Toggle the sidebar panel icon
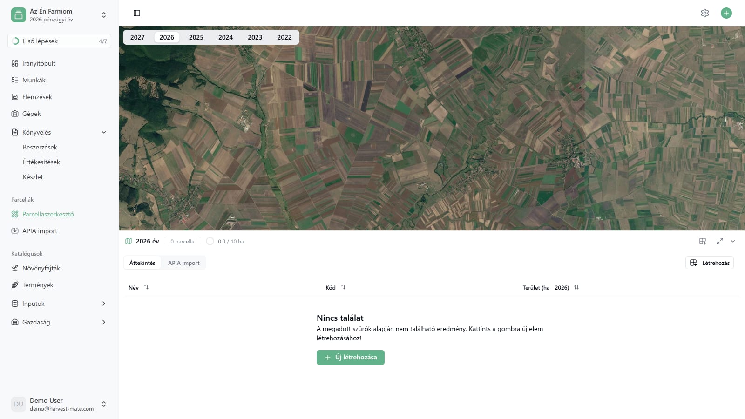The height and width of the screenshot is (419, 745). coord(137,13)
